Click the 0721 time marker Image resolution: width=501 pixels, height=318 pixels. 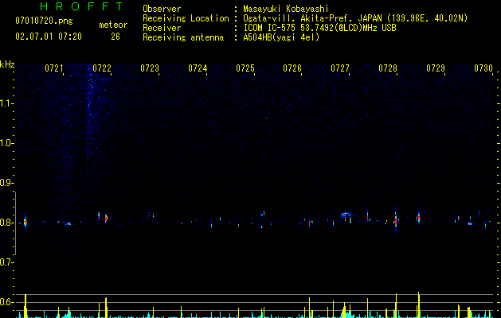[x=54, y=68]
